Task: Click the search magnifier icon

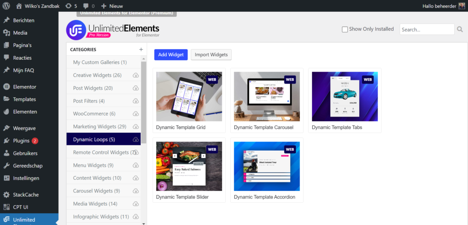Action: click(x=460, y=29)
